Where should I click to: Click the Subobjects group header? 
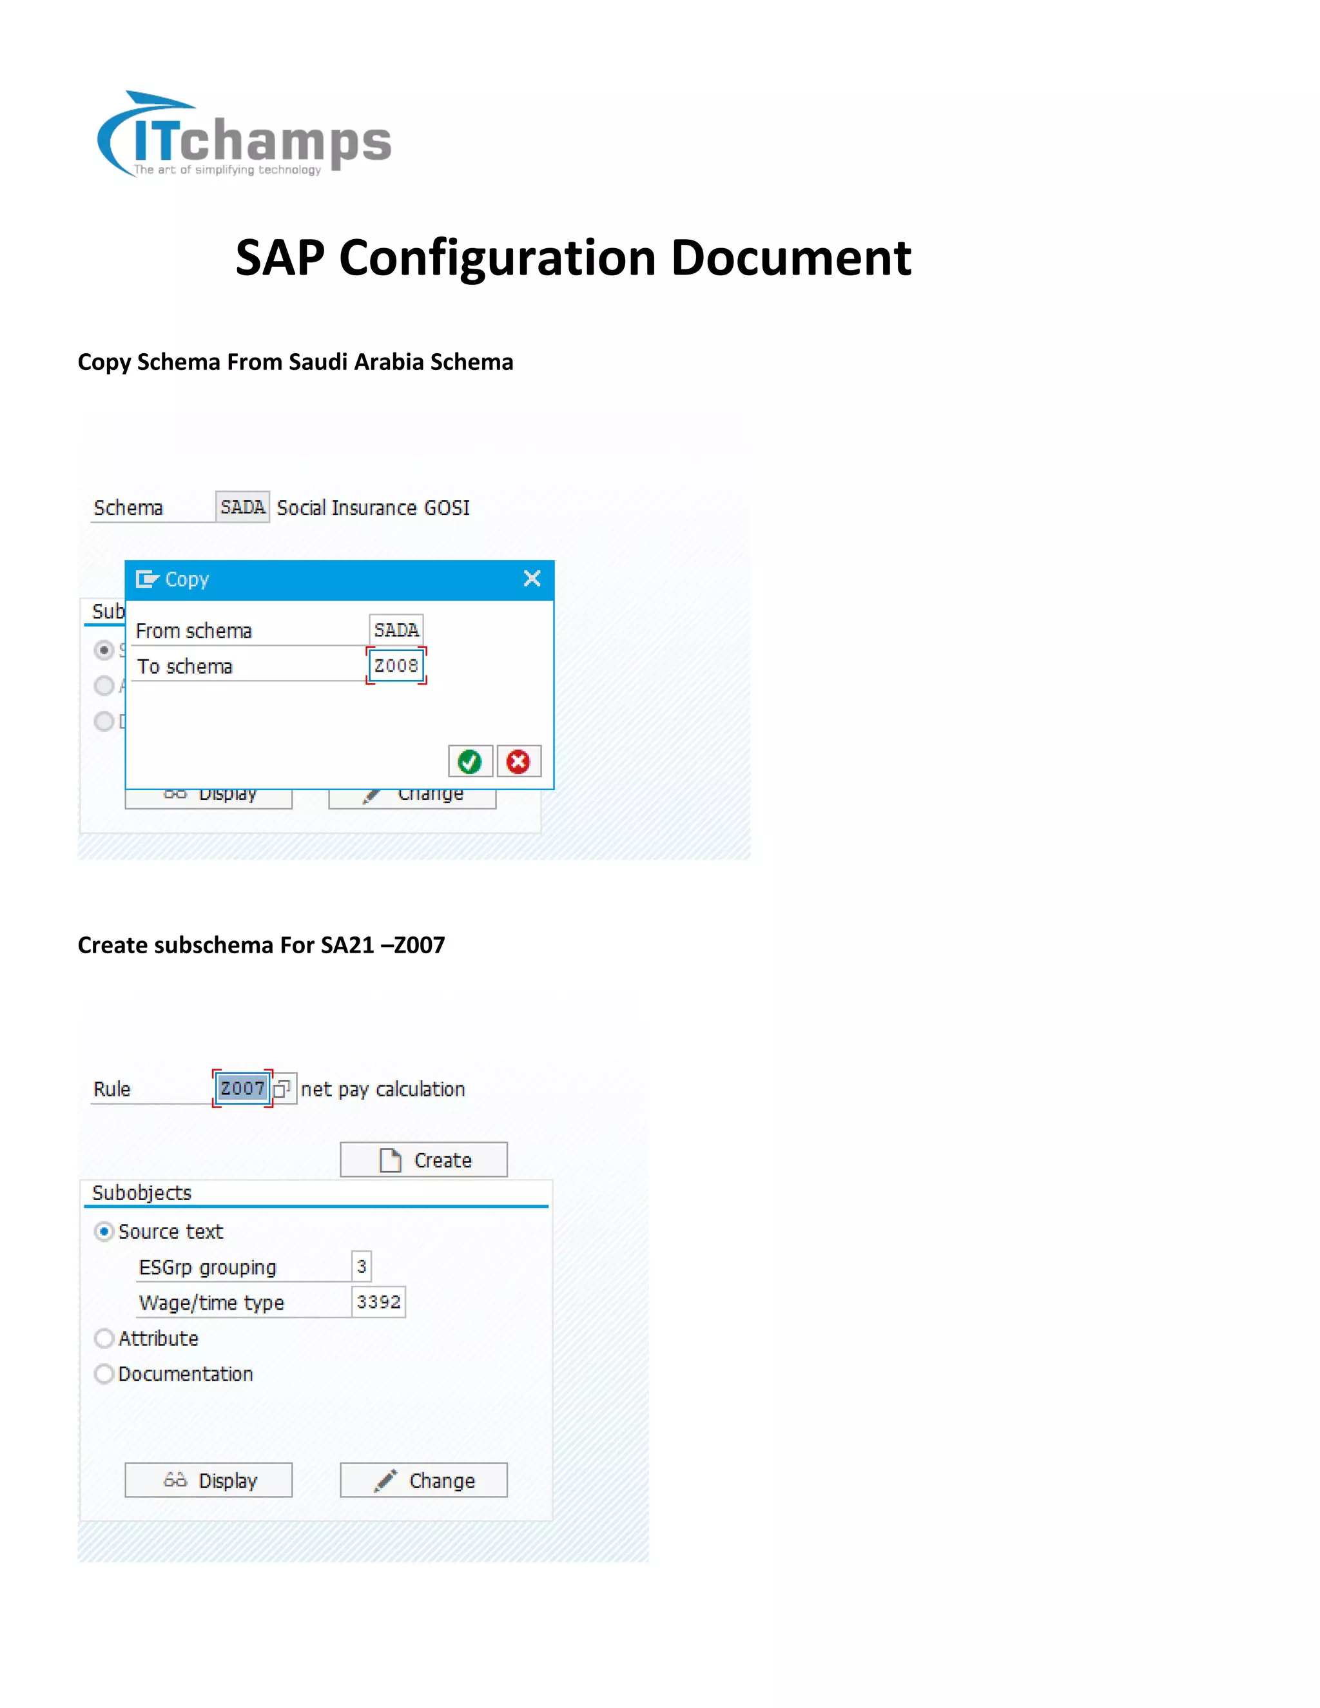click(x=142, y=1192)
